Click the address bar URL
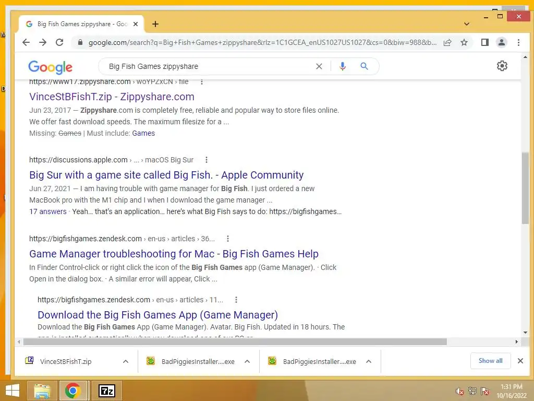Viewport: 534px width, 401px height. pyautogui.click(x=262, y=42)
